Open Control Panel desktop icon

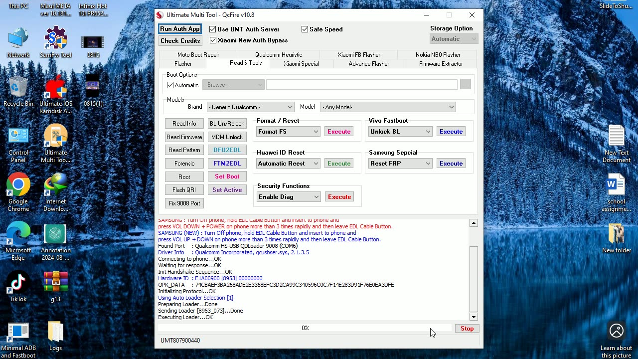(18, 145)
